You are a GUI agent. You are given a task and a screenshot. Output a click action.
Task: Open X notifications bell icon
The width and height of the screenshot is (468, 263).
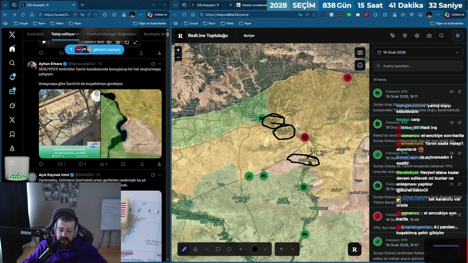click(12, 77)
